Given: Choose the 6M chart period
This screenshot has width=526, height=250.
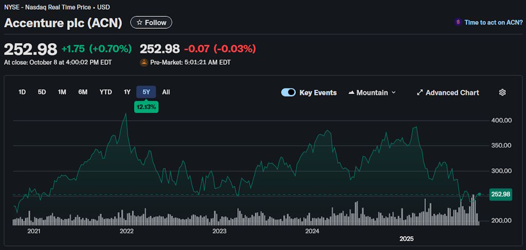Looking at the screenshot, I should (83, 92).
